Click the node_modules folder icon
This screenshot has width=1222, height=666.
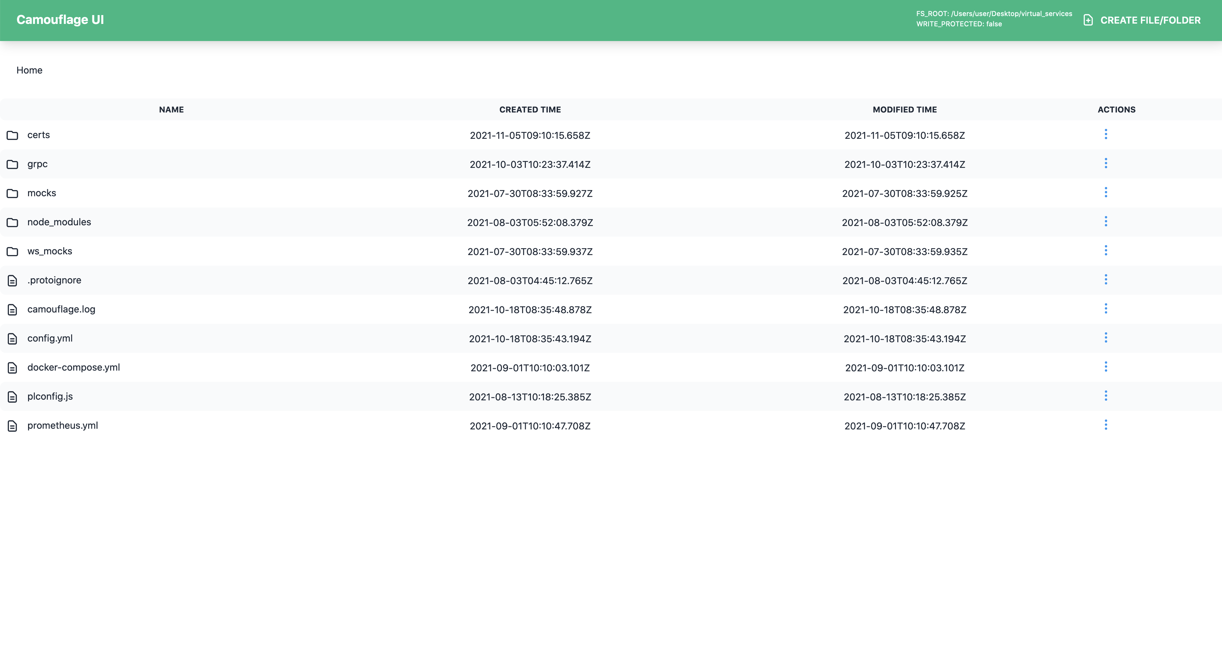pos(12,223)
